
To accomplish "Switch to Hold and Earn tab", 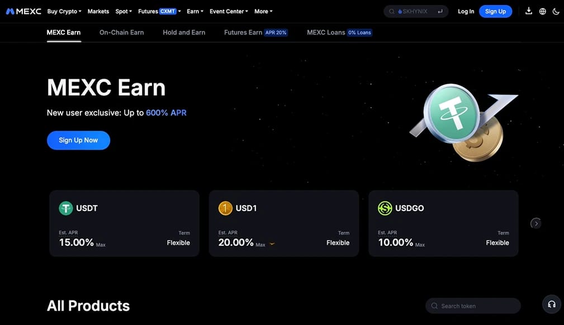I will pyautogui.click(x=184, y=32).
